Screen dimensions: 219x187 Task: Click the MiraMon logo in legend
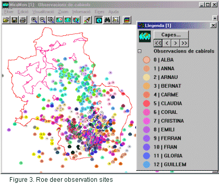coord(144,36)
